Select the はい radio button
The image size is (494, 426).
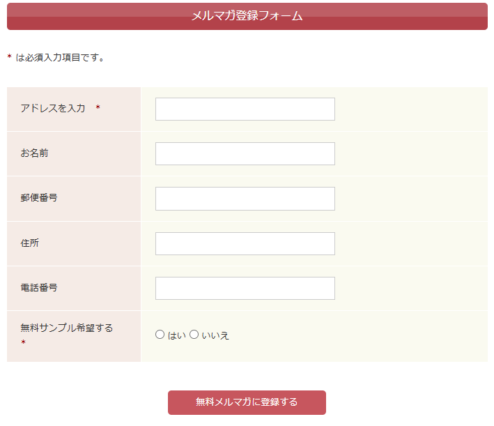[160, 335]
